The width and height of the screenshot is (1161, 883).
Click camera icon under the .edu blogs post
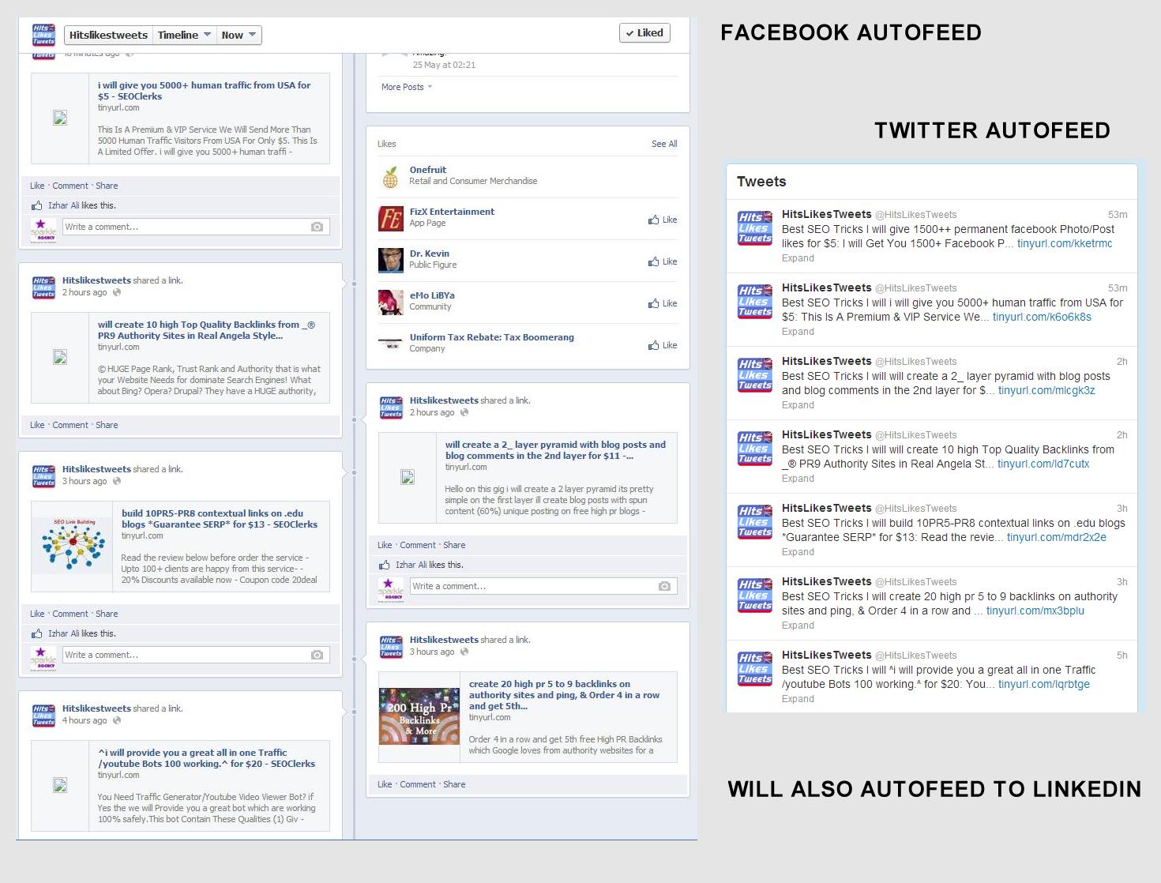[x=317, y=655]
